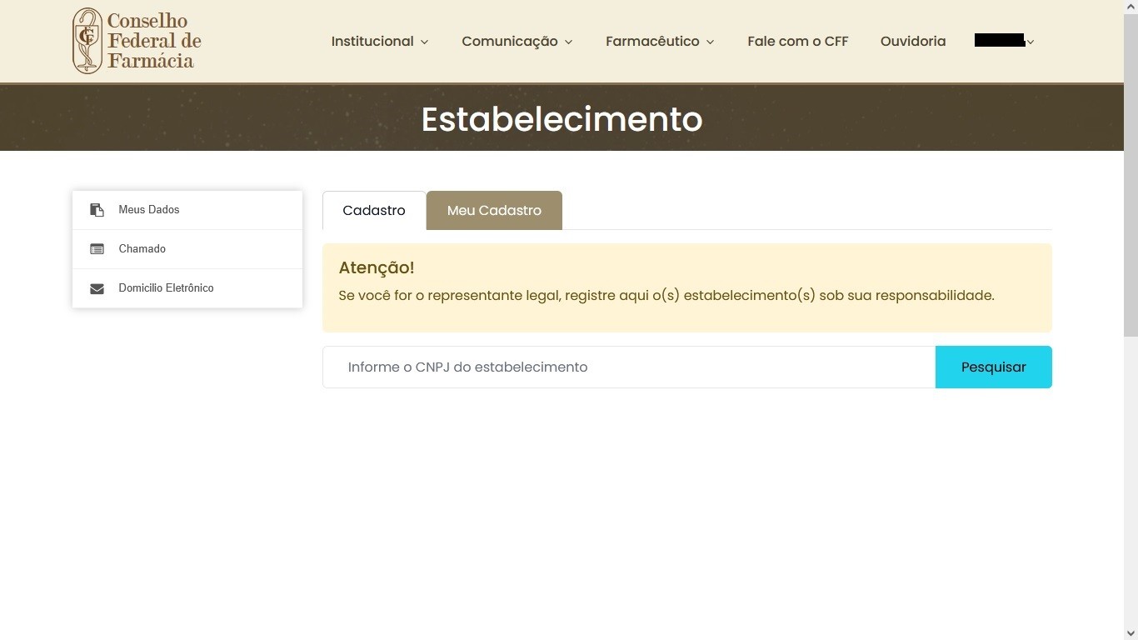Click the Domicílio Eletrônico envelope icon
This screenshot has width=1138, height=640.
[97, 288]
